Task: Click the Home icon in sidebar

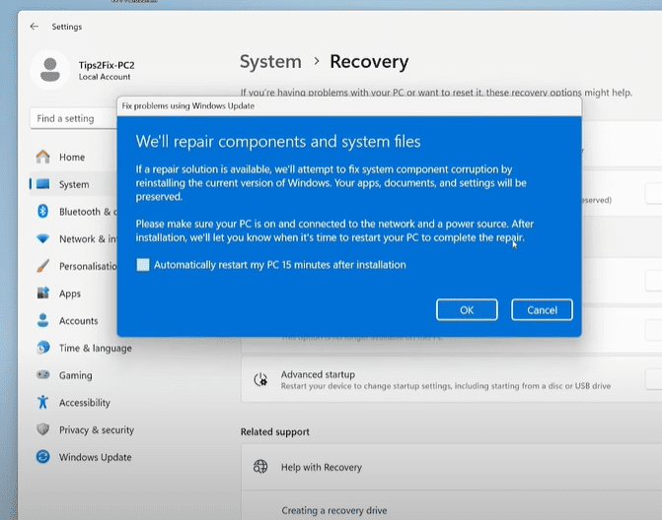Action: pyautogui.click(x=42, y=157)
